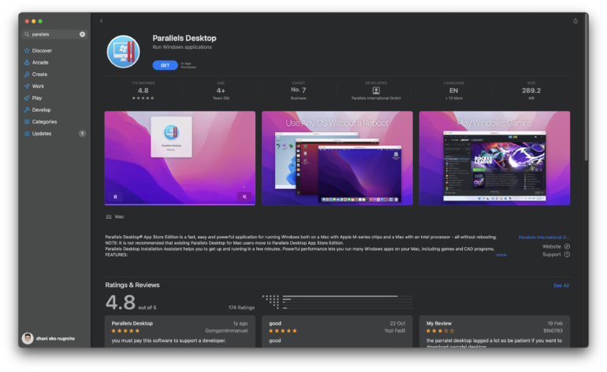Click the No. 7 chart ranking
607x372 pixels.
click(x=299, y=90)
